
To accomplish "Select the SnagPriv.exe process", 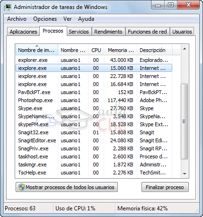I will pyautogui.click(x=94, y=148).
